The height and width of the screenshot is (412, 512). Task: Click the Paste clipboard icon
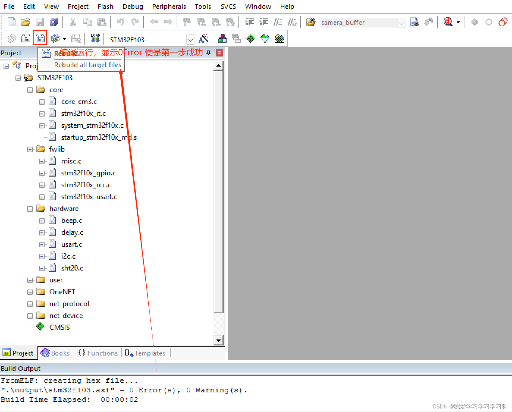coord(102,22)
